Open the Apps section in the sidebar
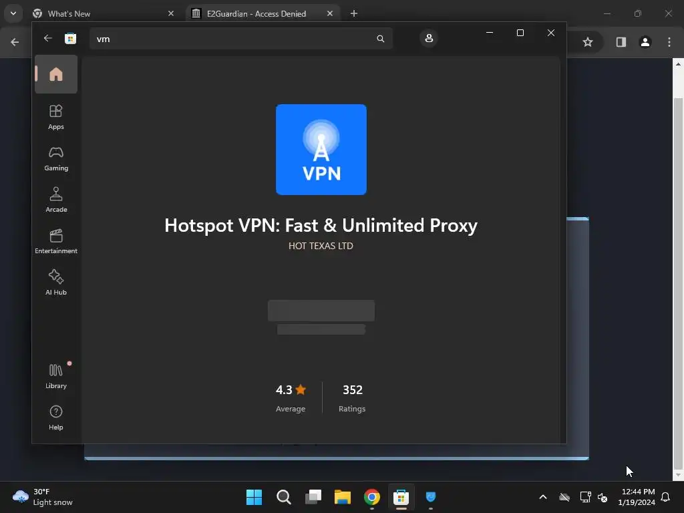684x513 pixels. click(x=56, y=118)
